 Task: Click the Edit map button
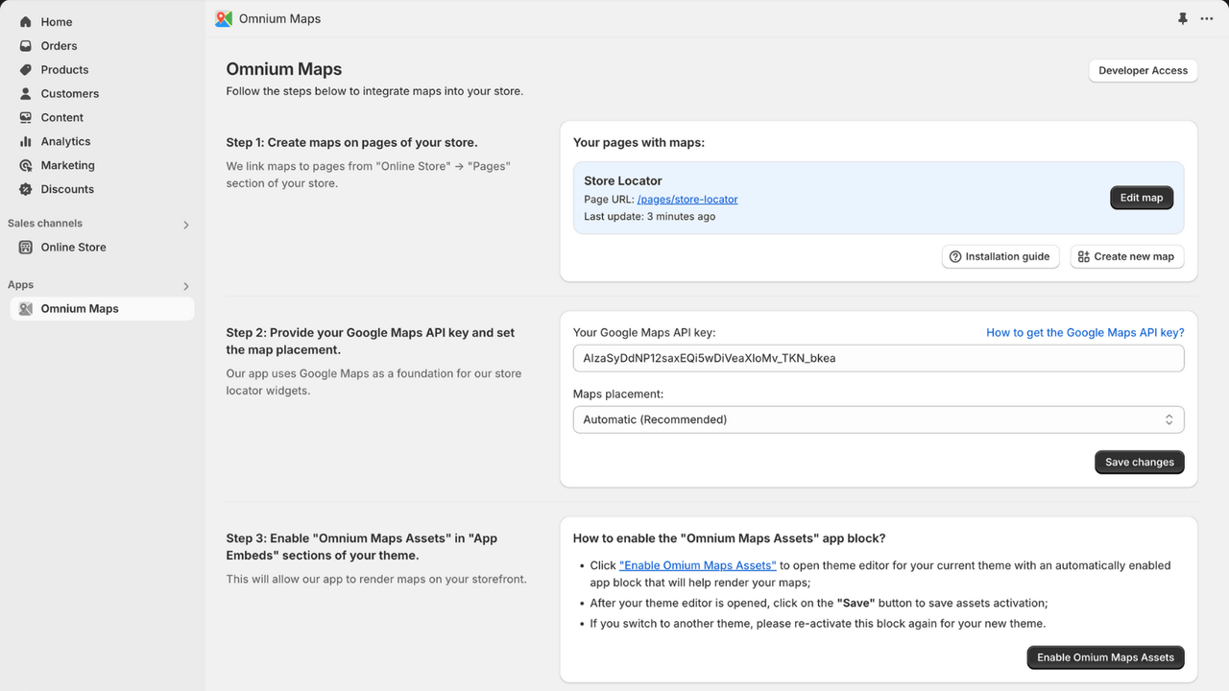[1142, 198]
